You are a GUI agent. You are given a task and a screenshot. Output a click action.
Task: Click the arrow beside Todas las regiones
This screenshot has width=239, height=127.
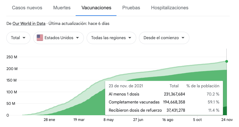[130, 38]
